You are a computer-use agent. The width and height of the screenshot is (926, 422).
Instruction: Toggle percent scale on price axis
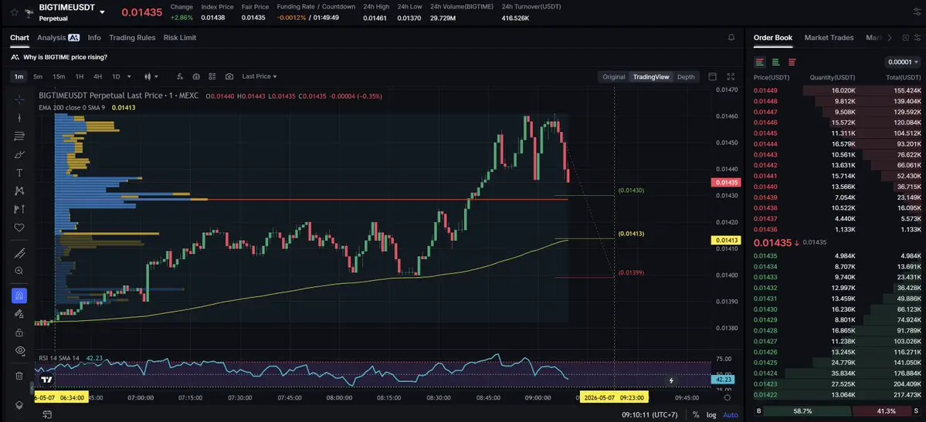[696, 415]
